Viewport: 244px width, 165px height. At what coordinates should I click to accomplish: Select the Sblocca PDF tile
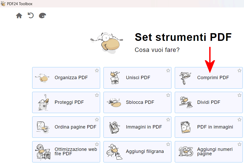click(x=137, y=102)
